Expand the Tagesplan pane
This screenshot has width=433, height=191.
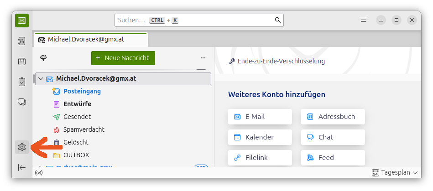[395, 173]
